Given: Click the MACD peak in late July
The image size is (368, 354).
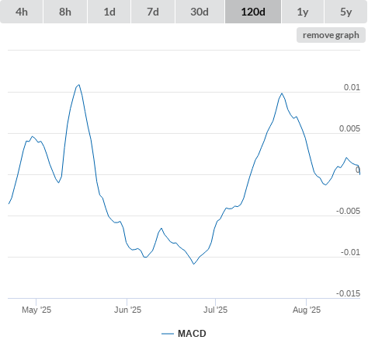Looking at the screenshot, I should pyautogui.click(x=282, y=93).
